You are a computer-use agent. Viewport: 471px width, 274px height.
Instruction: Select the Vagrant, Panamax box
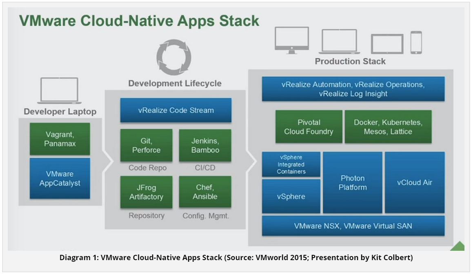pyautogui.click(x=60, y=139)
